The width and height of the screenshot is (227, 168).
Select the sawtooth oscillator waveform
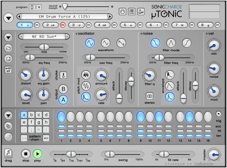point(121,43)
